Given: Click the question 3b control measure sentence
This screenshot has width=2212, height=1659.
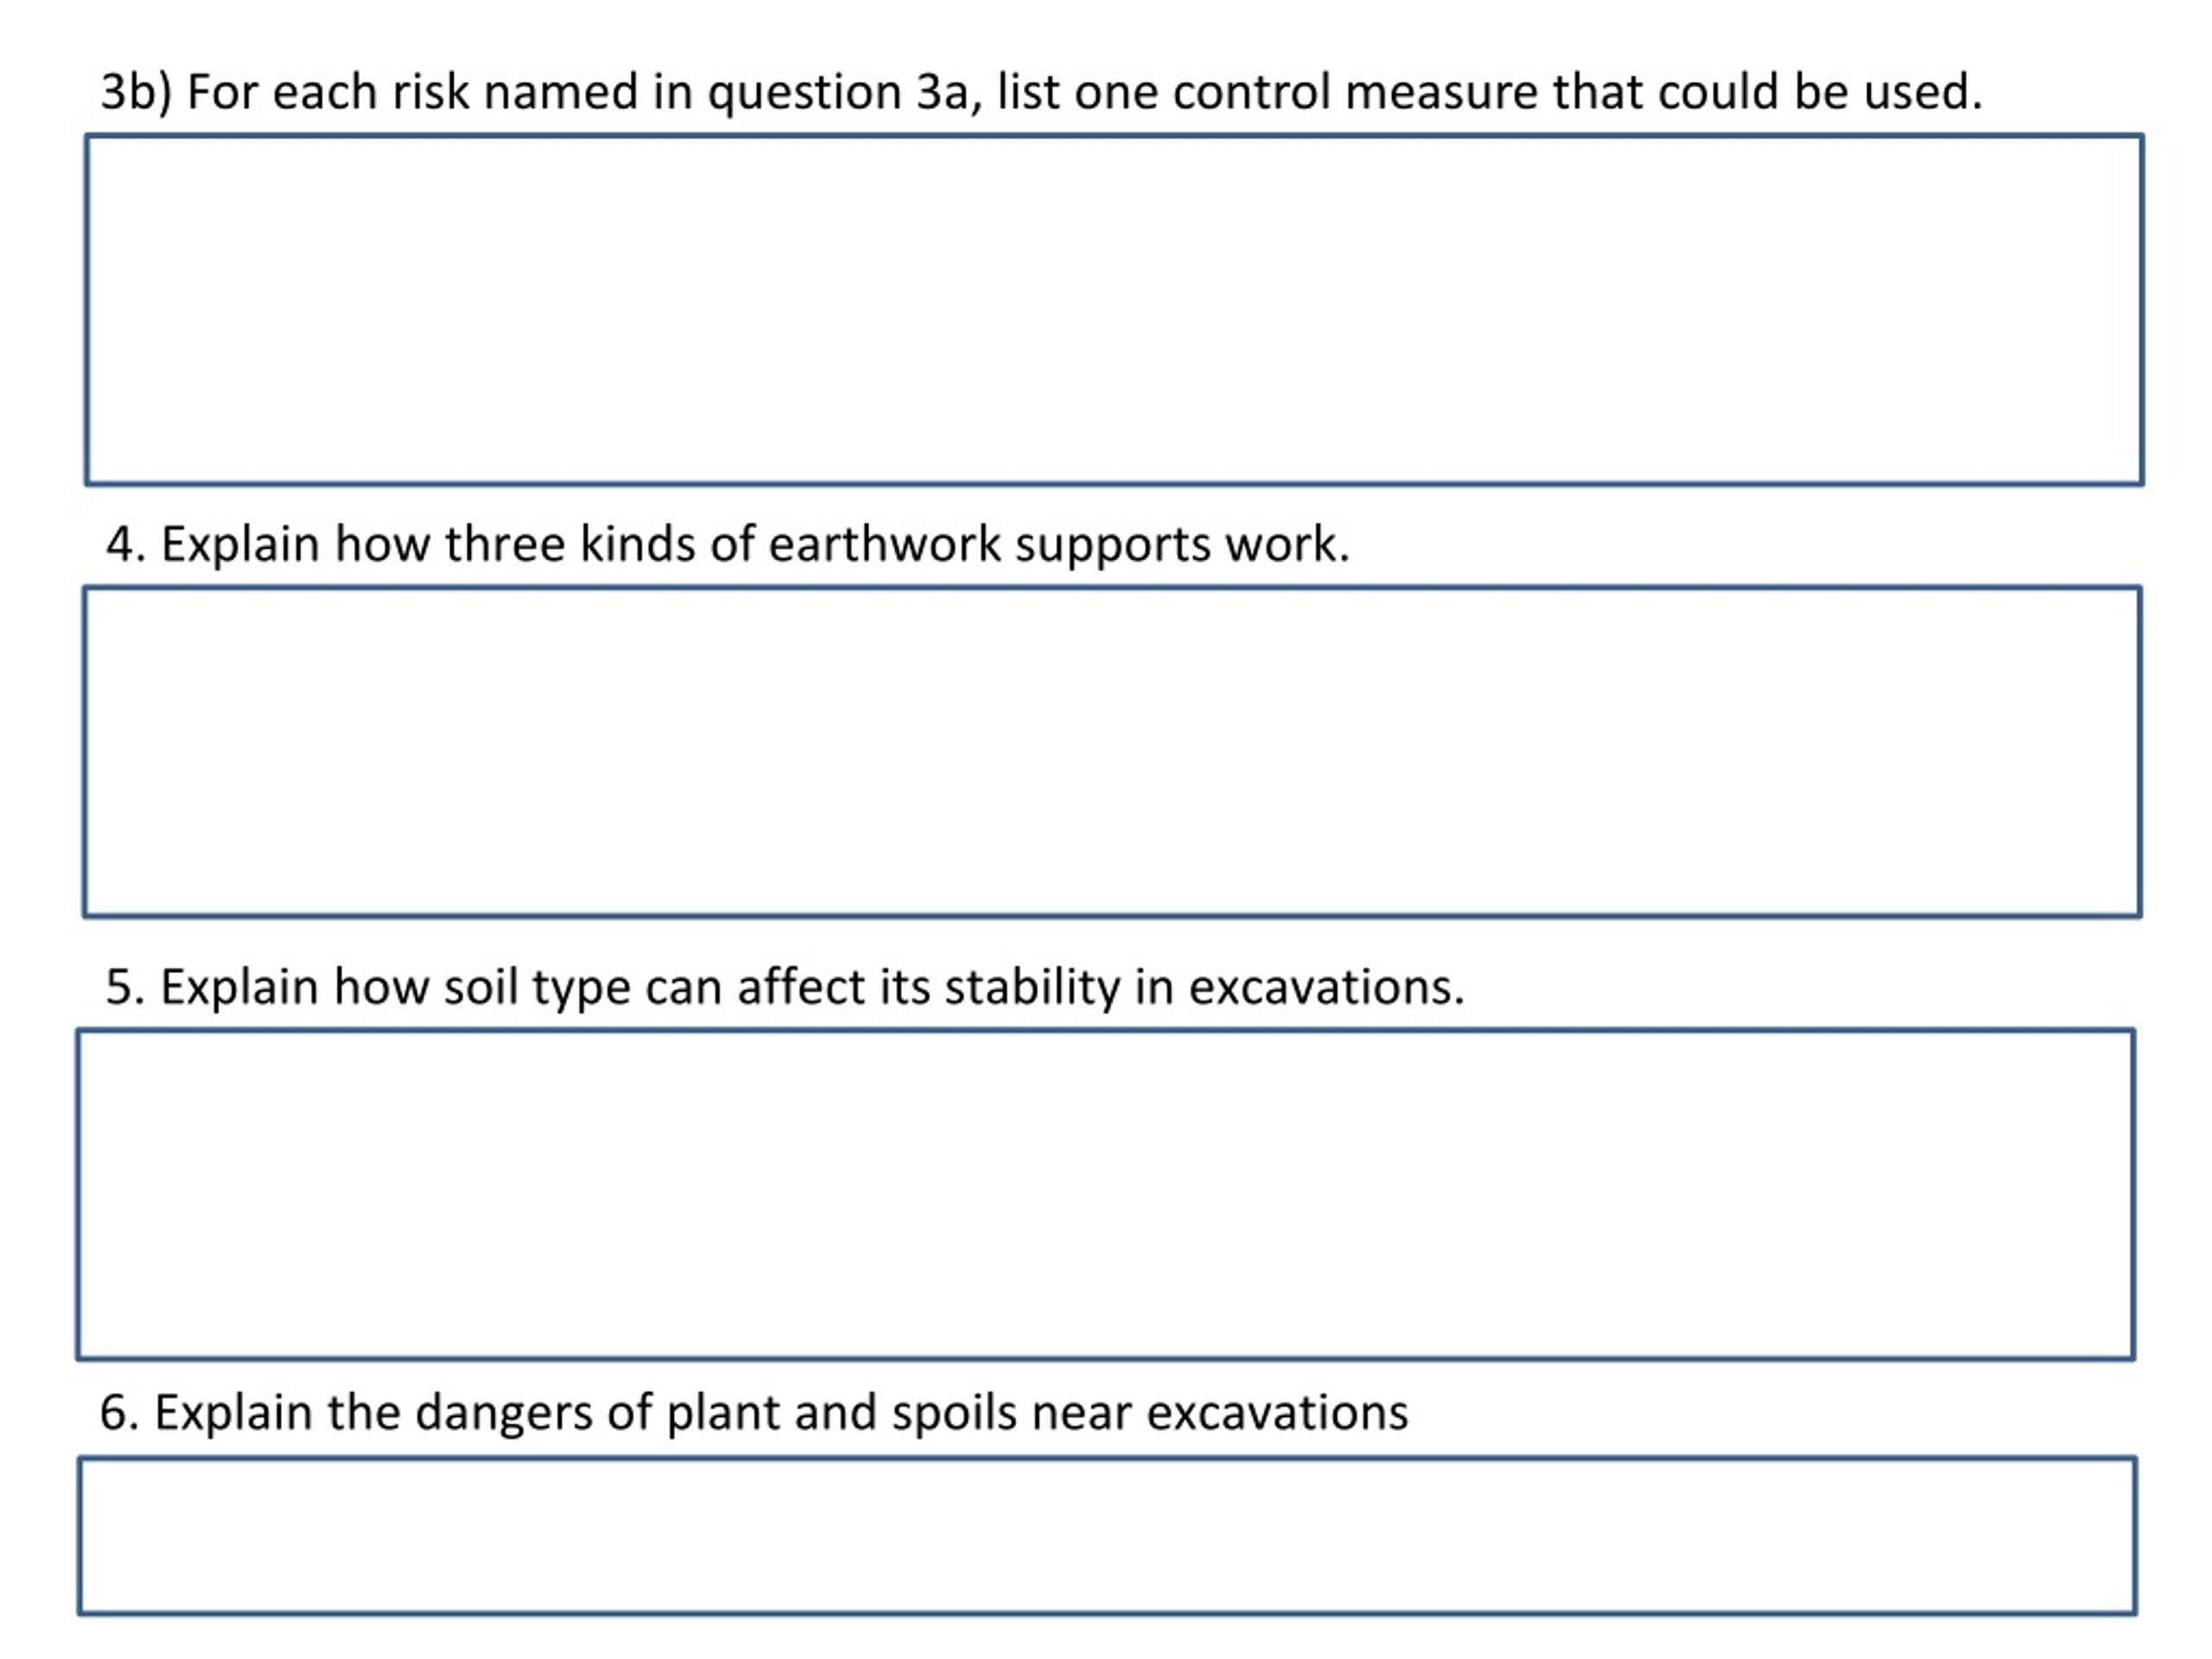Looking at the screenshot, I should tap(1041, 92).
